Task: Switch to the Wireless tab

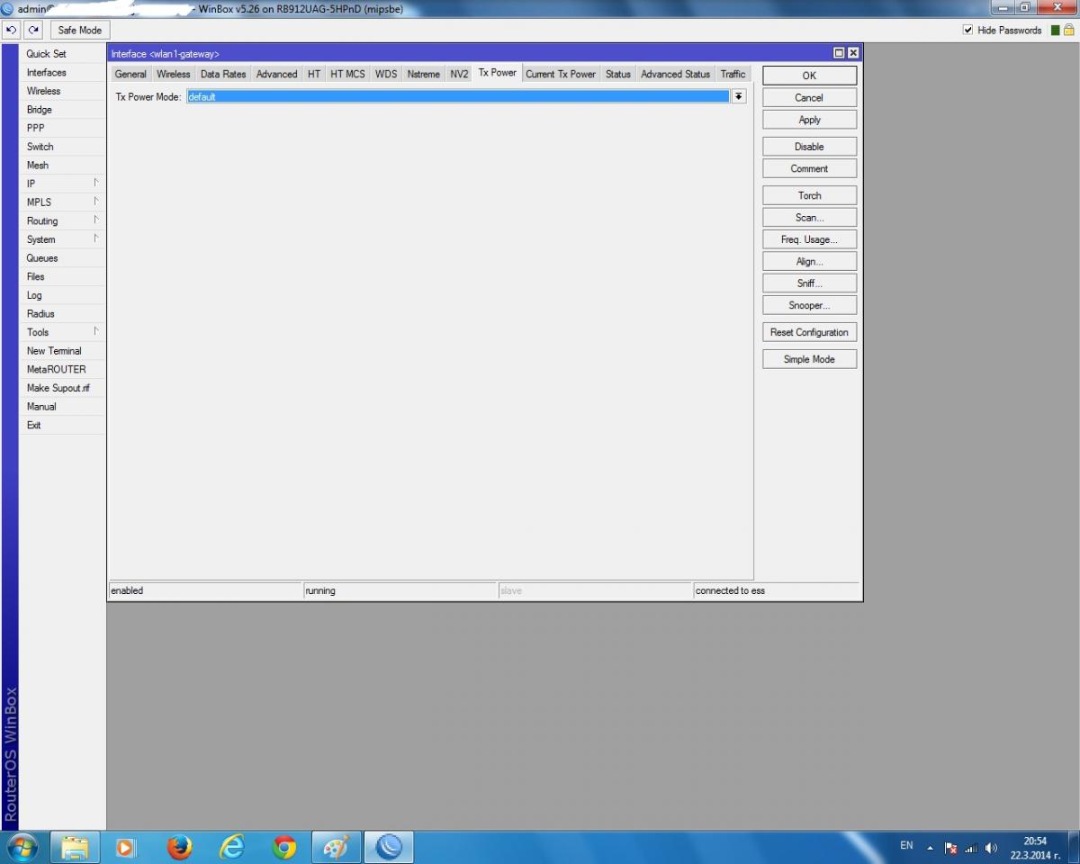Action: point(173,74)
